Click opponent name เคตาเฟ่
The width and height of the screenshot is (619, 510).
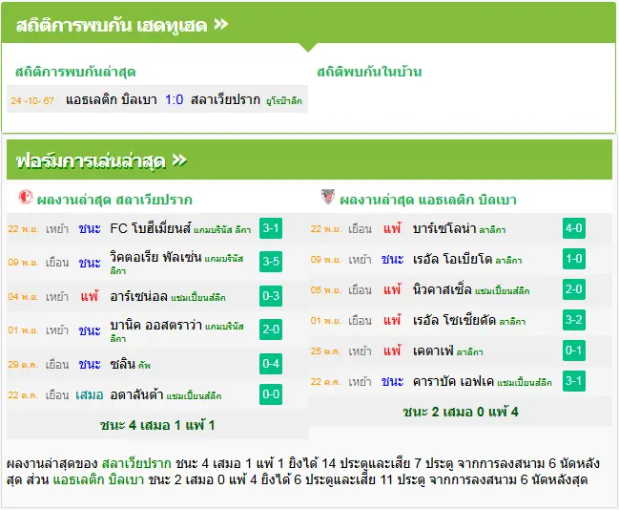click(433, 351)
